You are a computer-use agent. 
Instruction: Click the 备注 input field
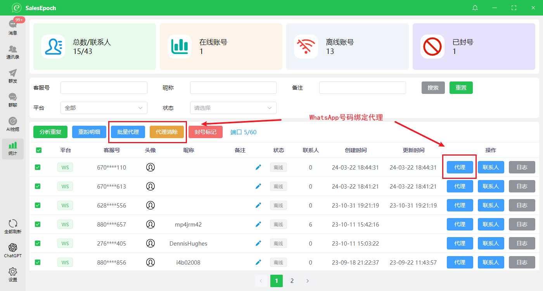tap(363, 88)
